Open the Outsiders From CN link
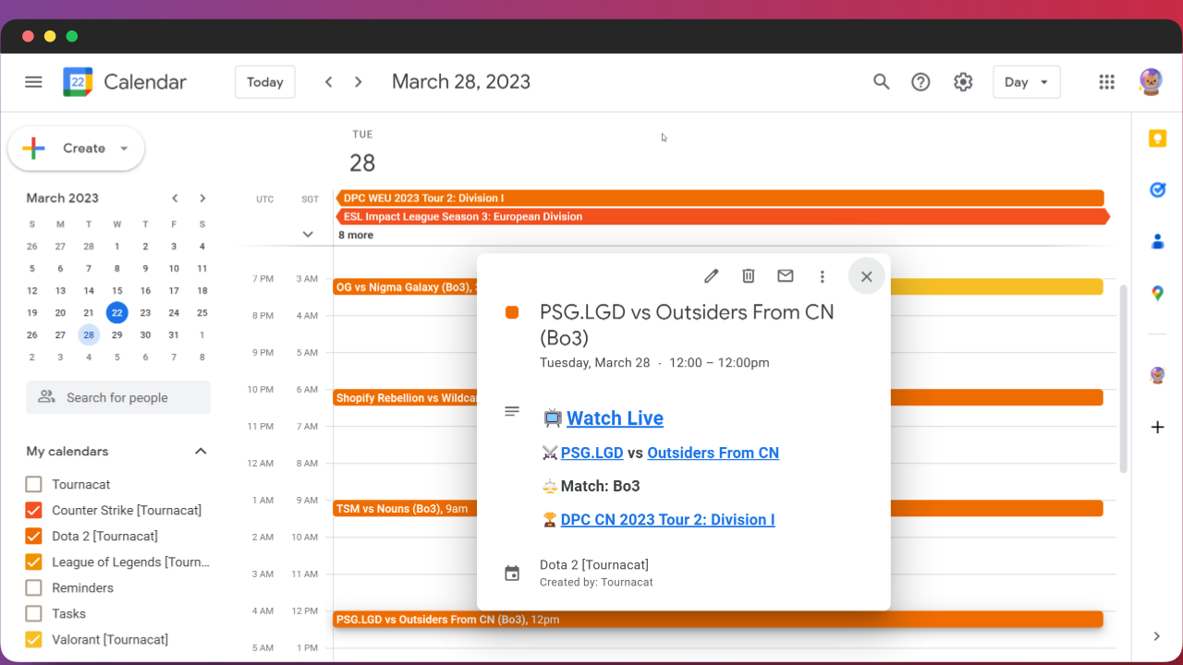The image size is (1183, 665). (713, 453)
